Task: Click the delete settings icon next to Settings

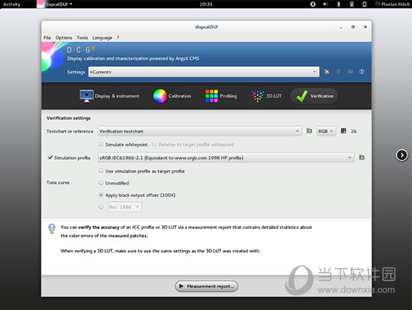Action: 338,72
